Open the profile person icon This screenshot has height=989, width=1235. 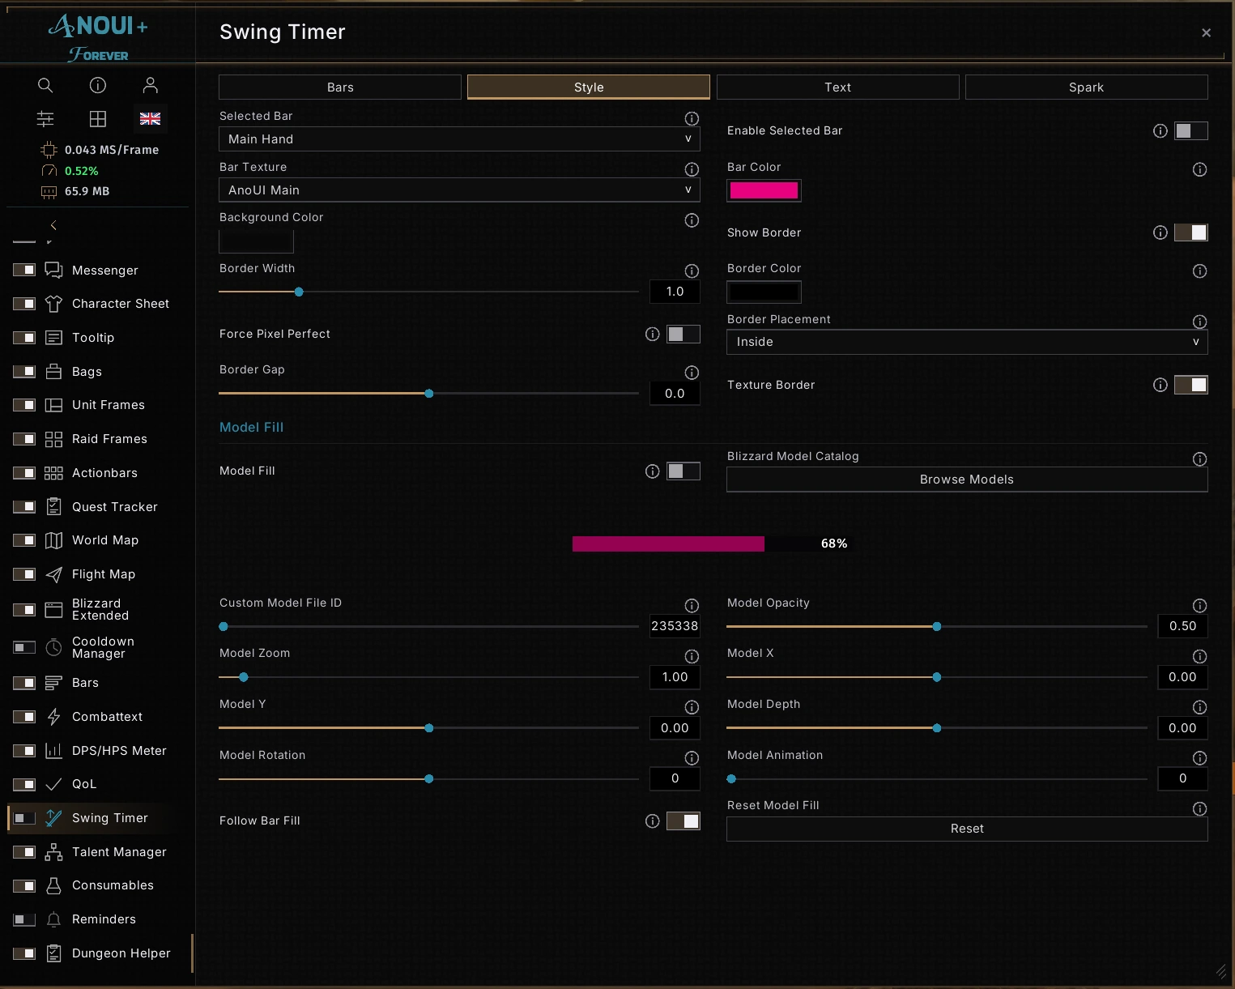point(150,85)
